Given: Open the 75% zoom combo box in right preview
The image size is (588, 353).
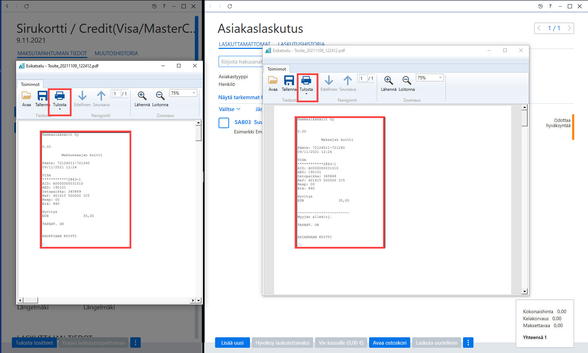Looking at the screenshot, I should [x=429, y=78].
